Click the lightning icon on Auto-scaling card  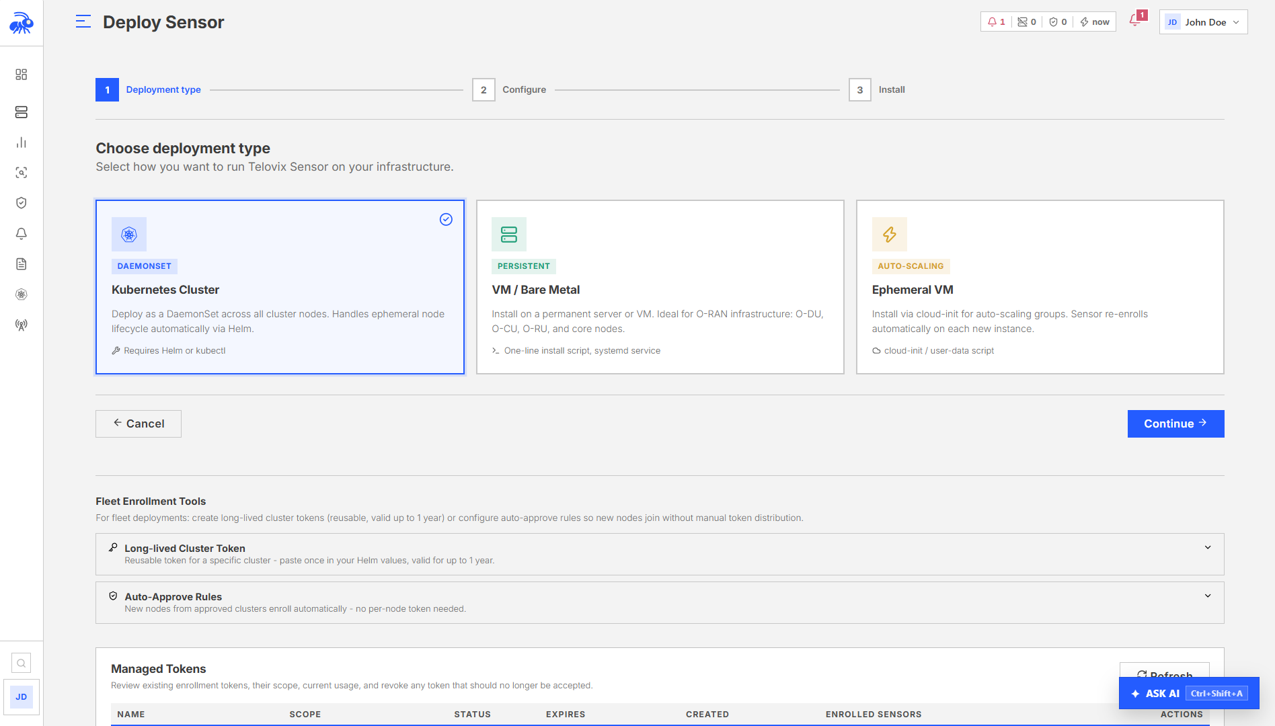[890, 235]
